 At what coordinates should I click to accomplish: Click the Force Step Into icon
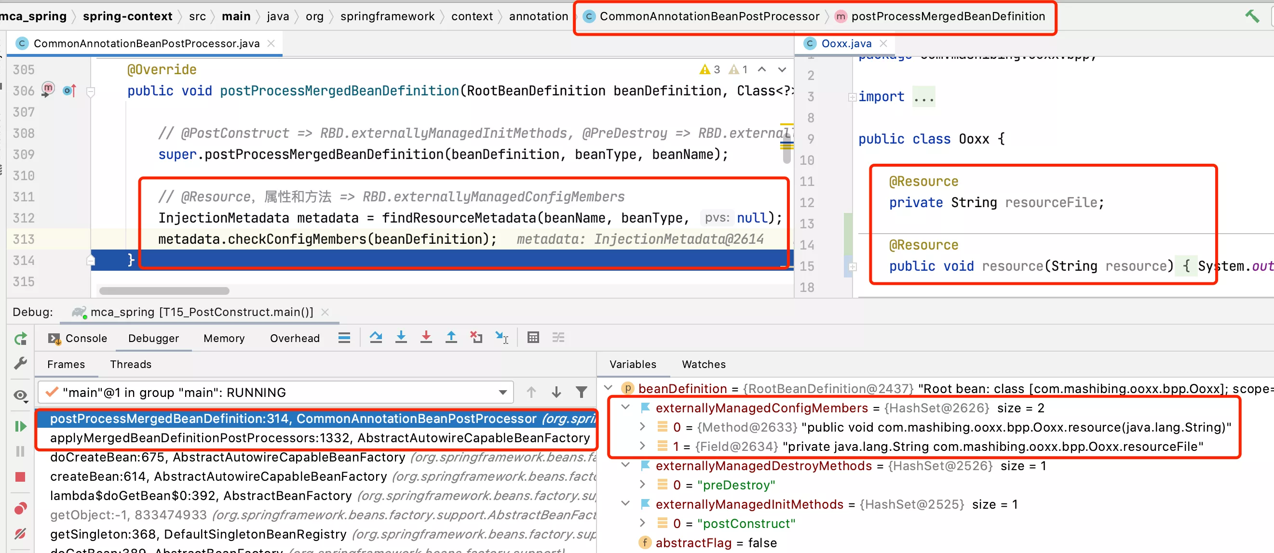(426, 337)
